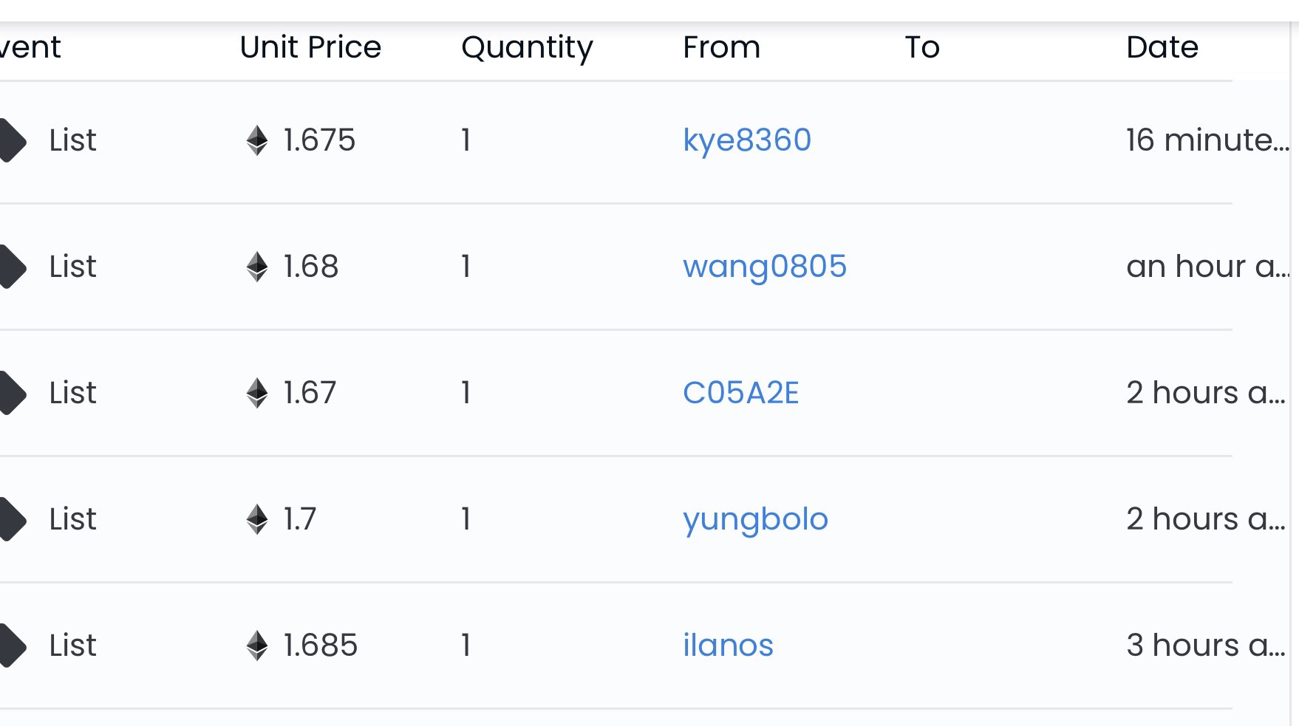Click the Ethereum icon beside 1.67

click(257, 393)
